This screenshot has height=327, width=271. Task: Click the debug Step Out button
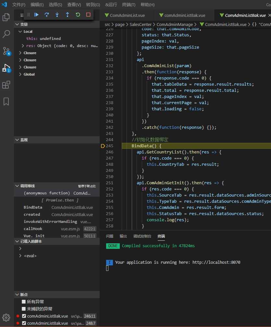point(68,15)
